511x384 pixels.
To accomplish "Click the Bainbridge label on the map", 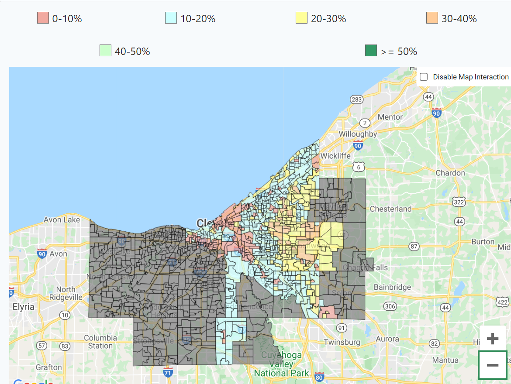I will click(x=392, y=287).
